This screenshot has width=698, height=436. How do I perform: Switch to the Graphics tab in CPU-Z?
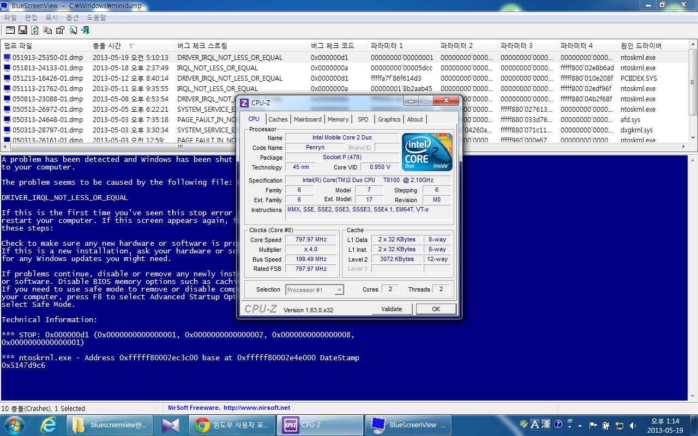(389, 119)
